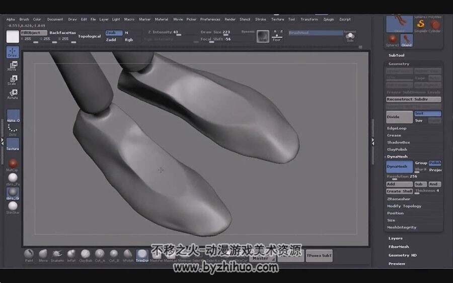
Task: Open the Preferences menu
Action: (210, 19)
